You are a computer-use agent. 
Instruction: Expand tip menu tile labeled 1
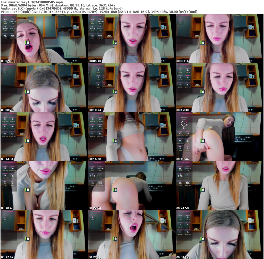(x=180, y=70)
